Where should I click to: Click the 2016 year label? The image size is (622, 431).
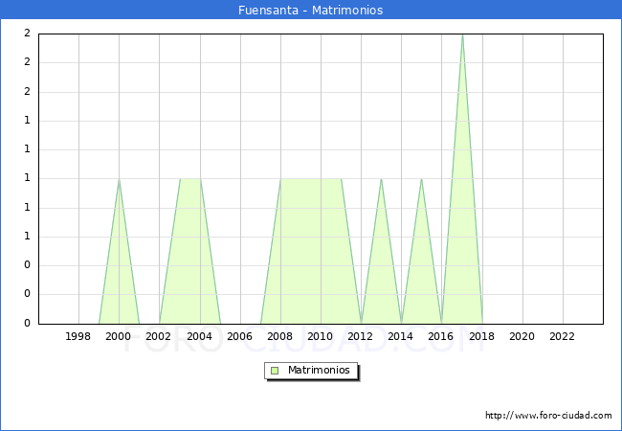click(441, 336)
